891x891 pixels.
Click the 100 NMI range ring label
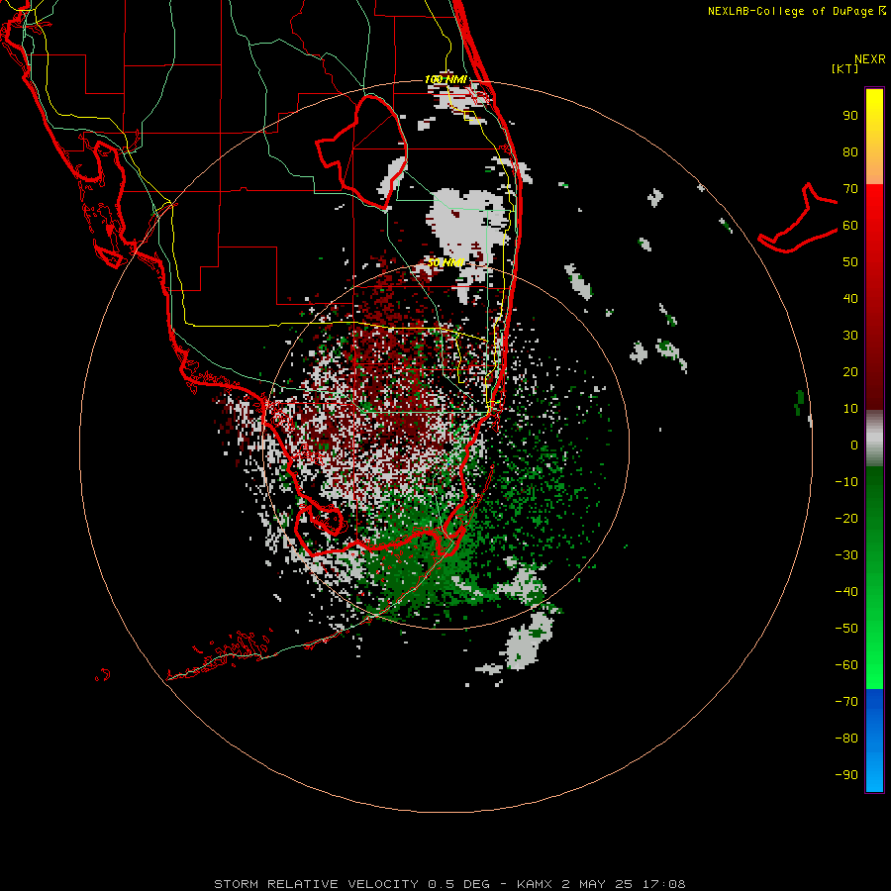[x=445, y=79]
